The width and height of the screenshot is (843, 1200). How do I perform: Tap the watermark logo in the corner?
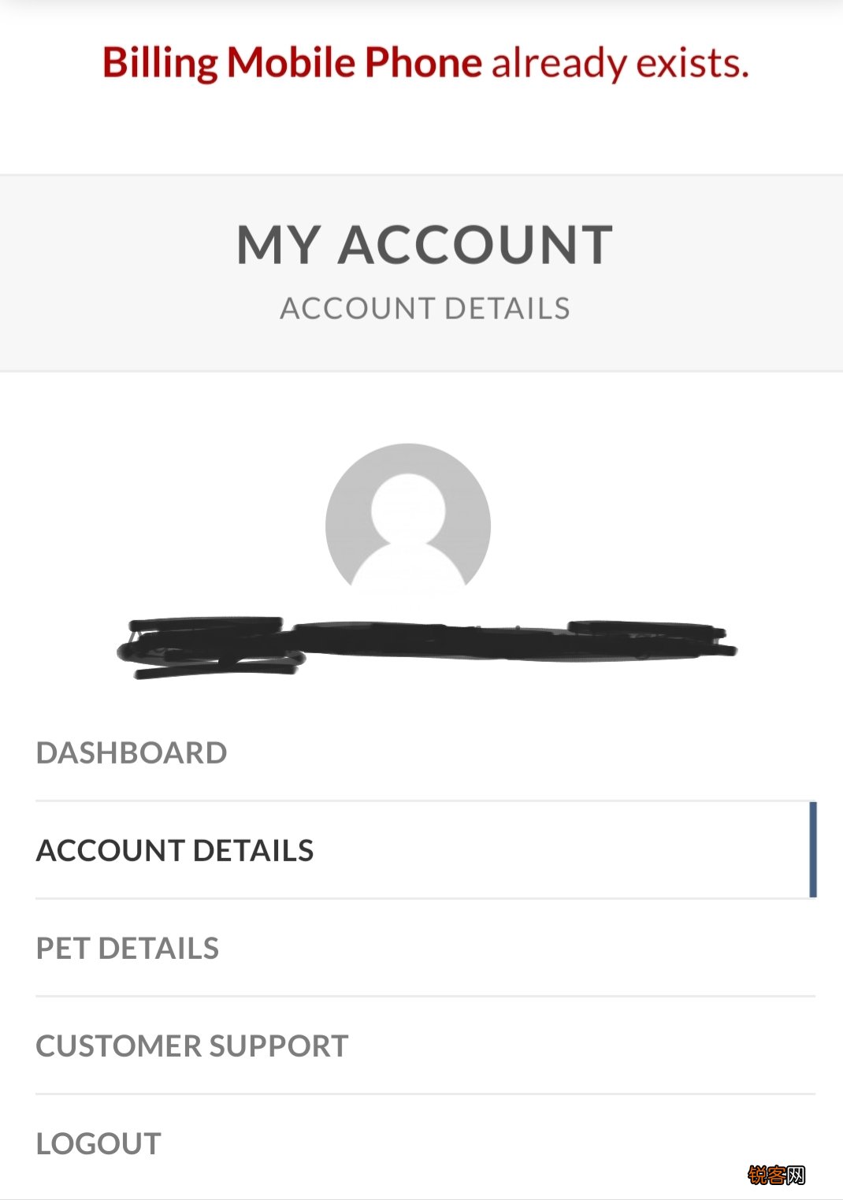[x=777, y=1175]
